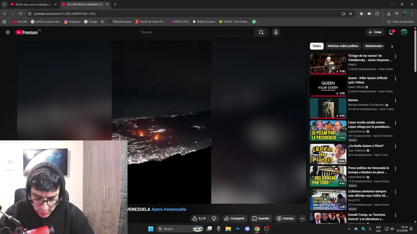Image resolution: width=417 pixels, height=234 pixels.
Task: Open the YouTube guide hamburger menu
Action: [8, 32]
